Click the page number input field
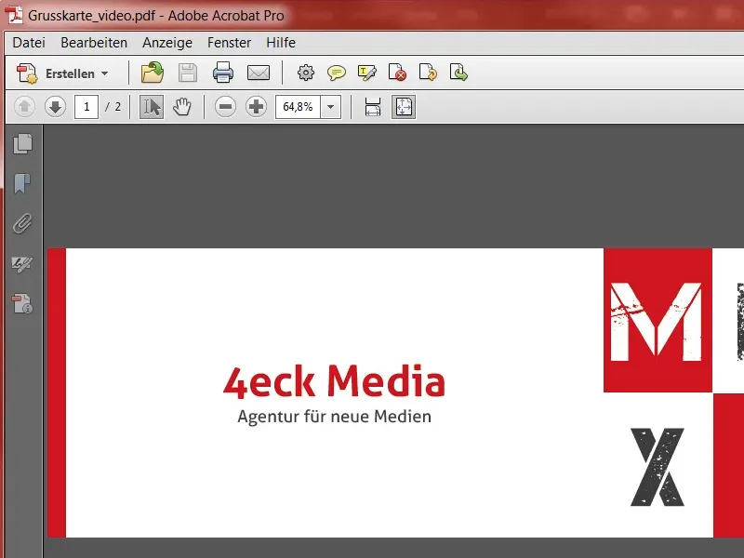The width and height of the screenshot is (744, 558). (x=86, y=107)
